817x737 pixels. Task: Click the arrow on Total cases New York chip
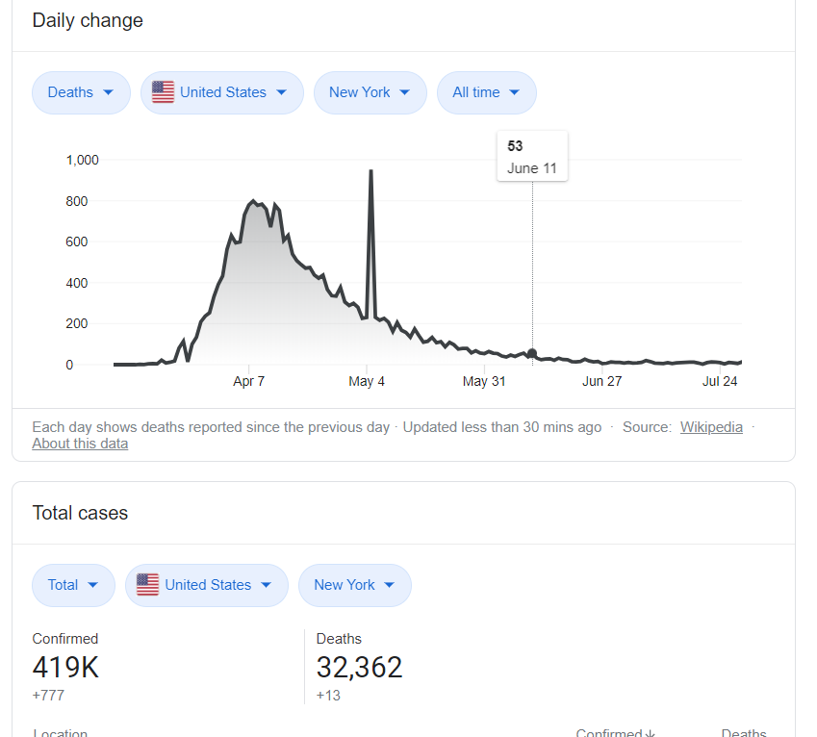point(389,585)
